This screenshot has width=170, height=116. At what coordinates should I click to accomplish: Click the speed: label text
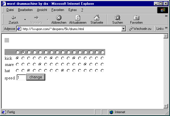pyautogui.click(x=10, y=78)
